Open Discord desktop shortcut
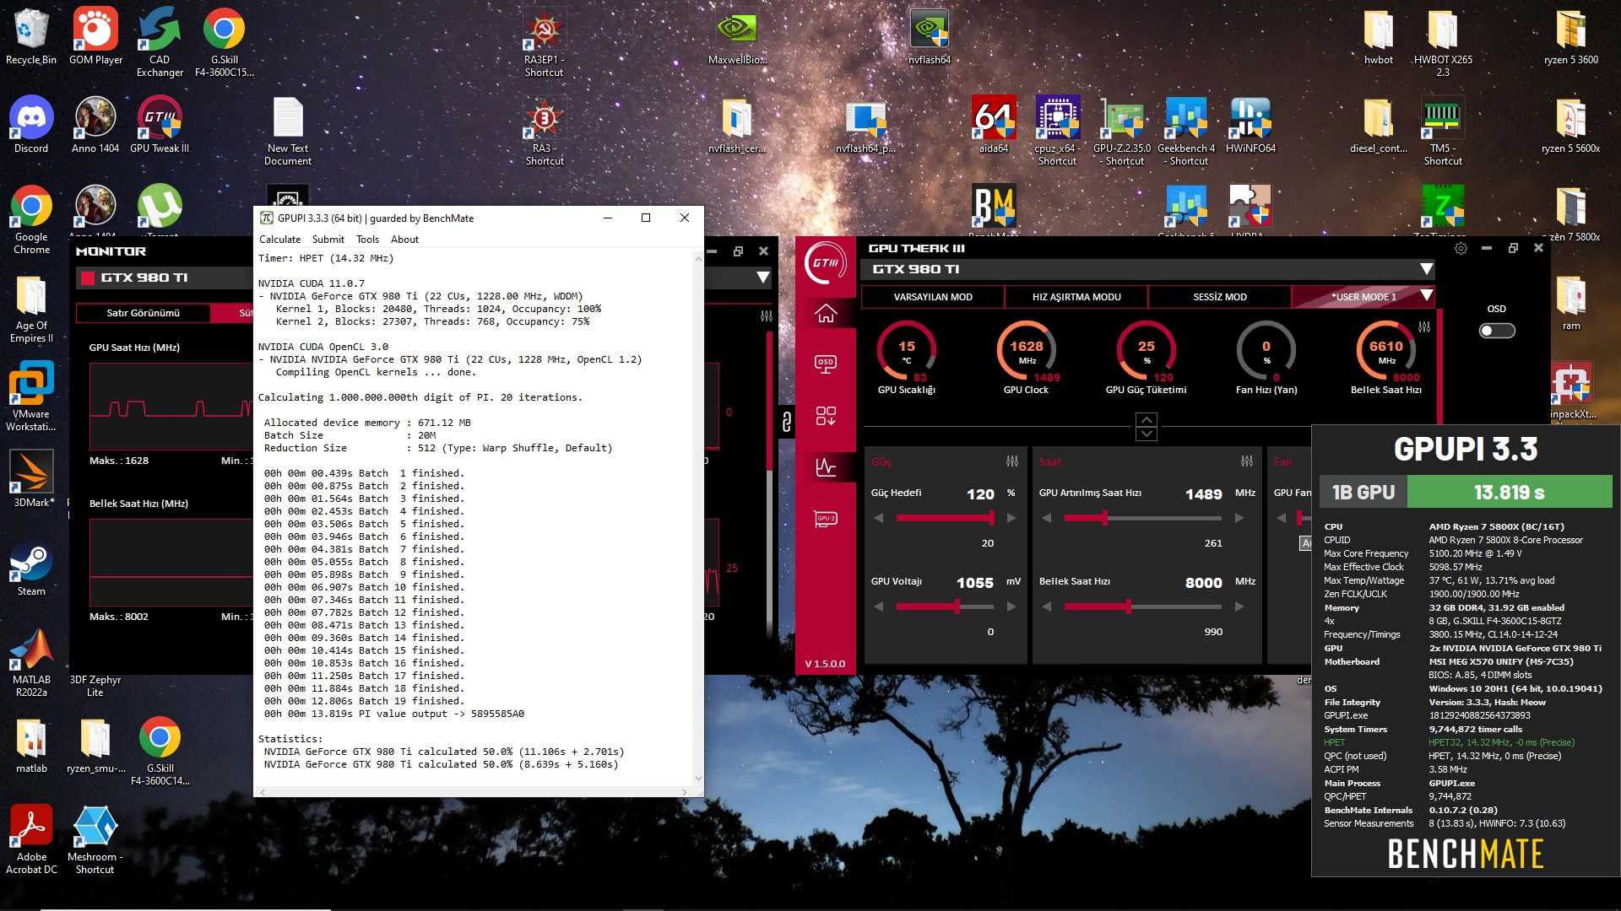The height and width of the screenshot is (911, 1621). pos(31,125)
